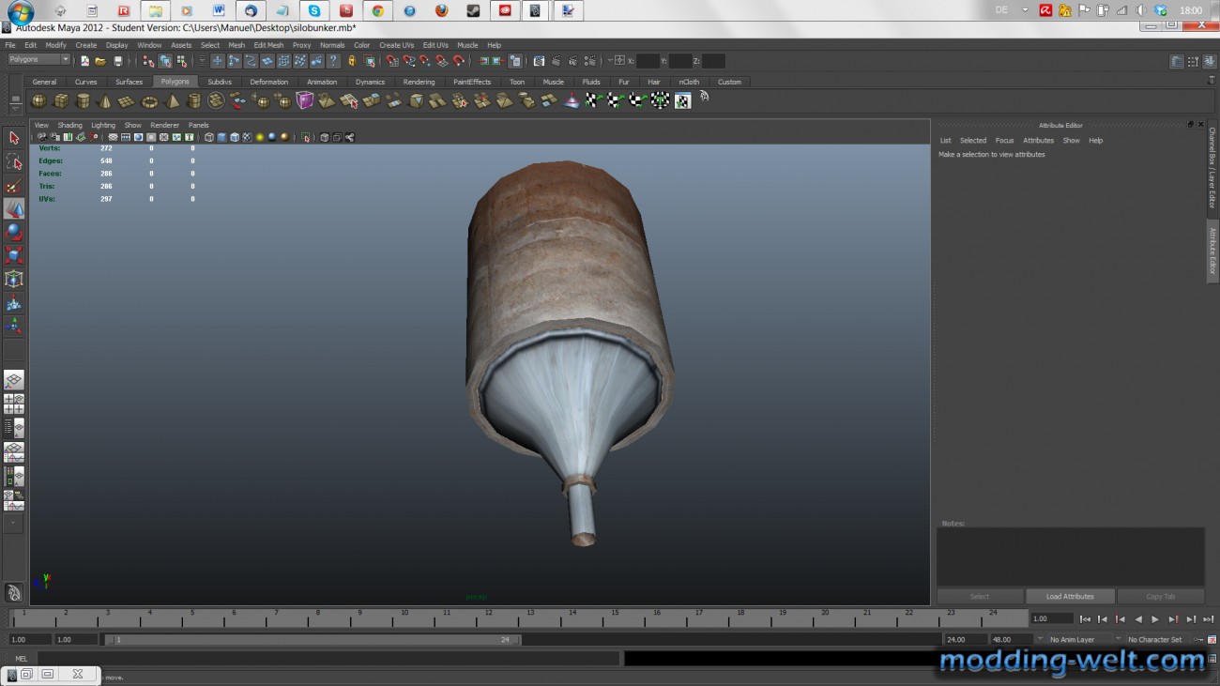The height and width of the screenshot is (686, 1220).
Task: Create a polygon torus from shelf
Action: 149,100
